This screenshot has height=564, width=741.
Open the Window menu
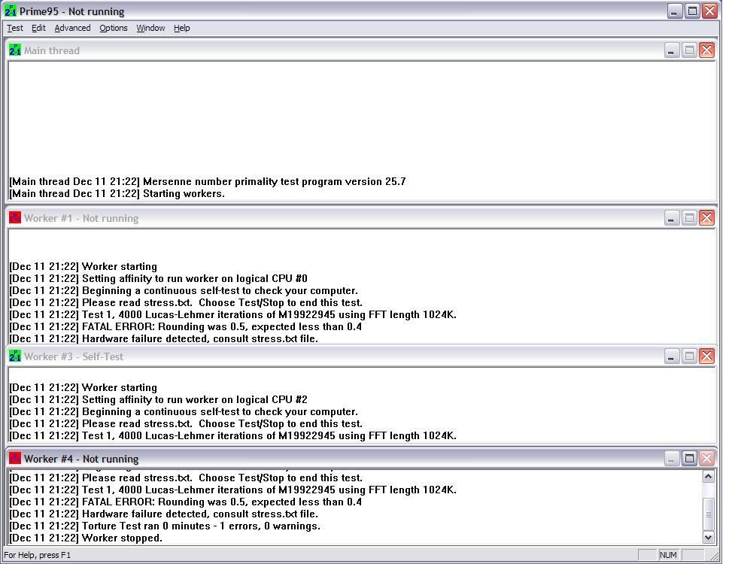pos(150,28)
